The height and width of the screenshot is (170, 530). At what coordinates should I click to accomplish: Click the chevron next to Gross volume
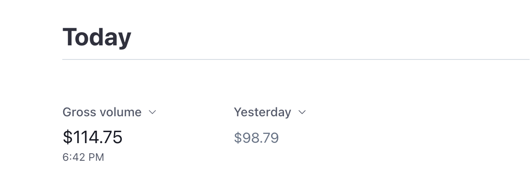[152, 112]
